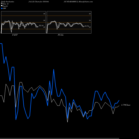139x139 pixels.
Task: Click the 50 level label in FULL chart
Action: 90,20
